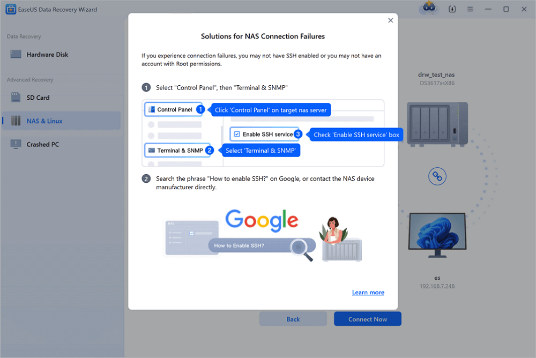The image size is (536, 358).
Task: Click the EaseUS app logo icon
Action: (11, 9)
